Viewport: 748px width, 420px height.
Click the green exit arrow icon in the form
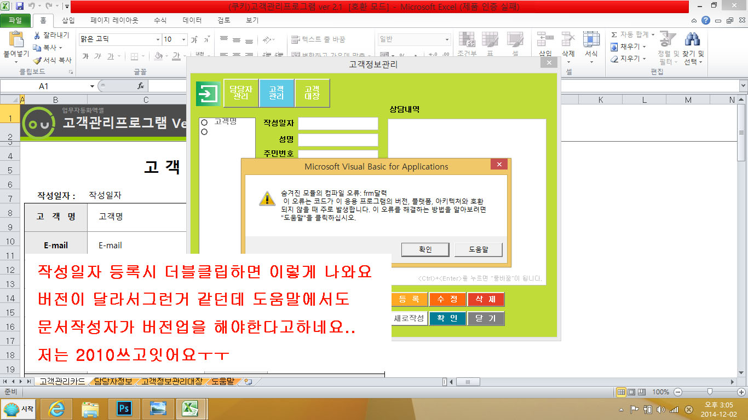[208, 94]
